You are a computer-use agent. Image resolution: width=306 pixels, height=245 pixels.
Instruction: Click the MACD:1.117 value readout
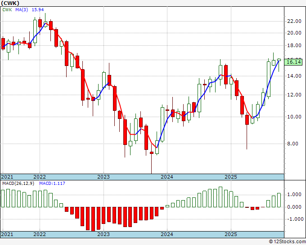click(52, 184)
